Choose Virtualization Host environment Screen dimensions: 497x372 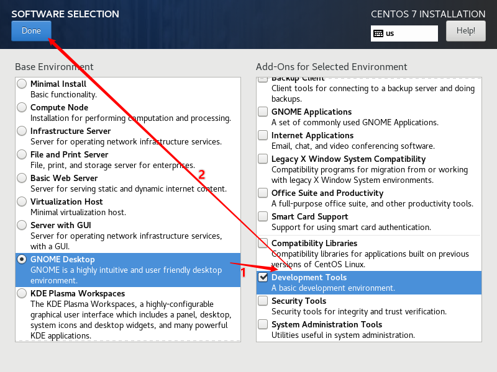[x=22, y=201]
